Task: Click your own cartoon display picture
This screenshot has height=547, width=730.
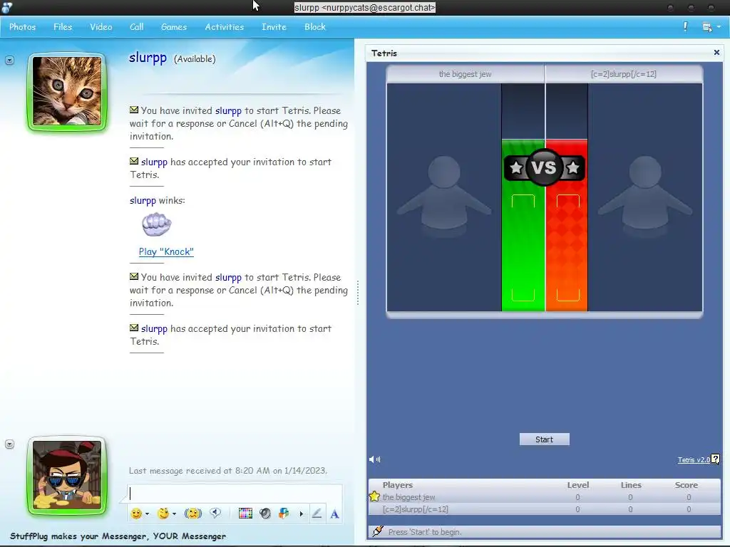Action: pyautogui.click(x=67, y=475)
